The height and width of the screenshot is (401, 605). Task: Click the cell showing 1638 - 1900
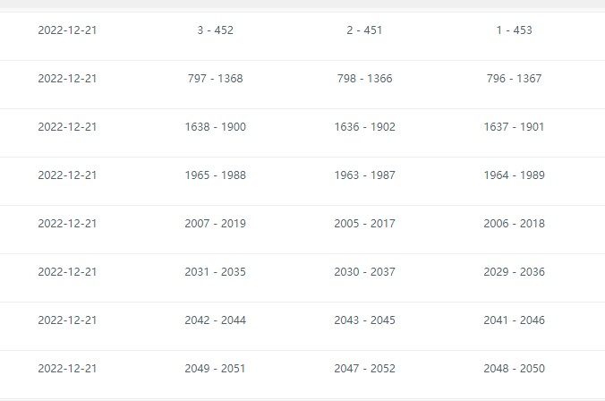point(215,127)
